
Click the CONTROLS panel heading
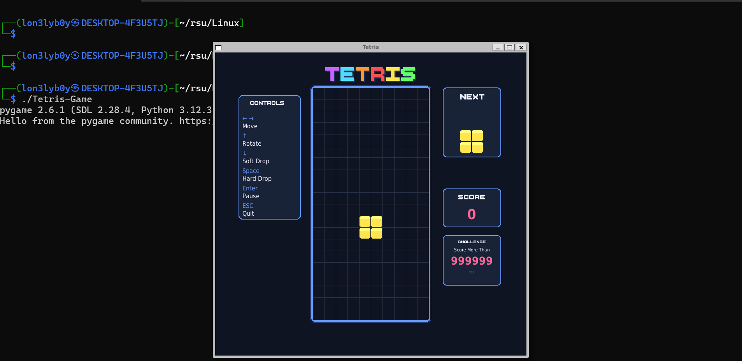point(267,103)
